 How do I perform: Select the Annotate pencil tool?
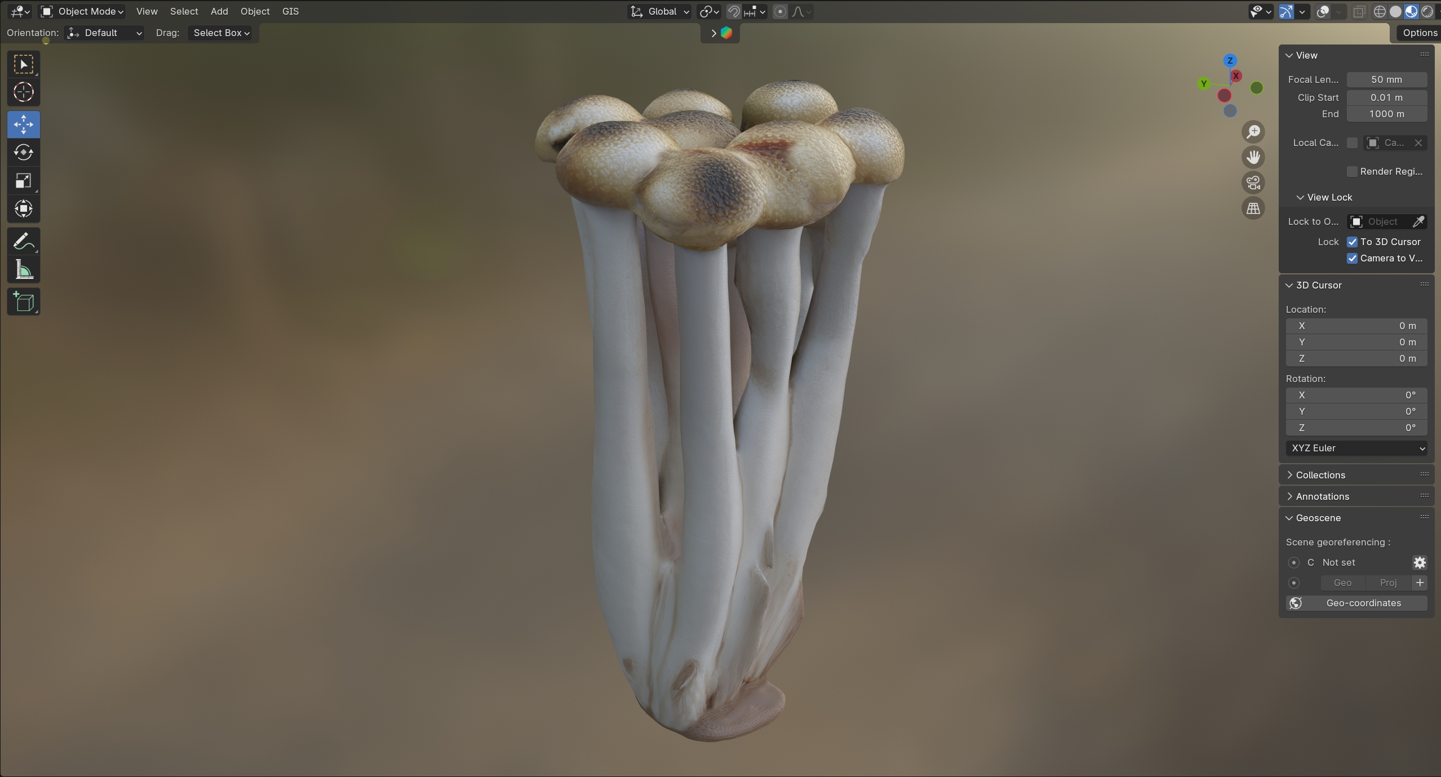pyautogui.click(x=23, y=242)
